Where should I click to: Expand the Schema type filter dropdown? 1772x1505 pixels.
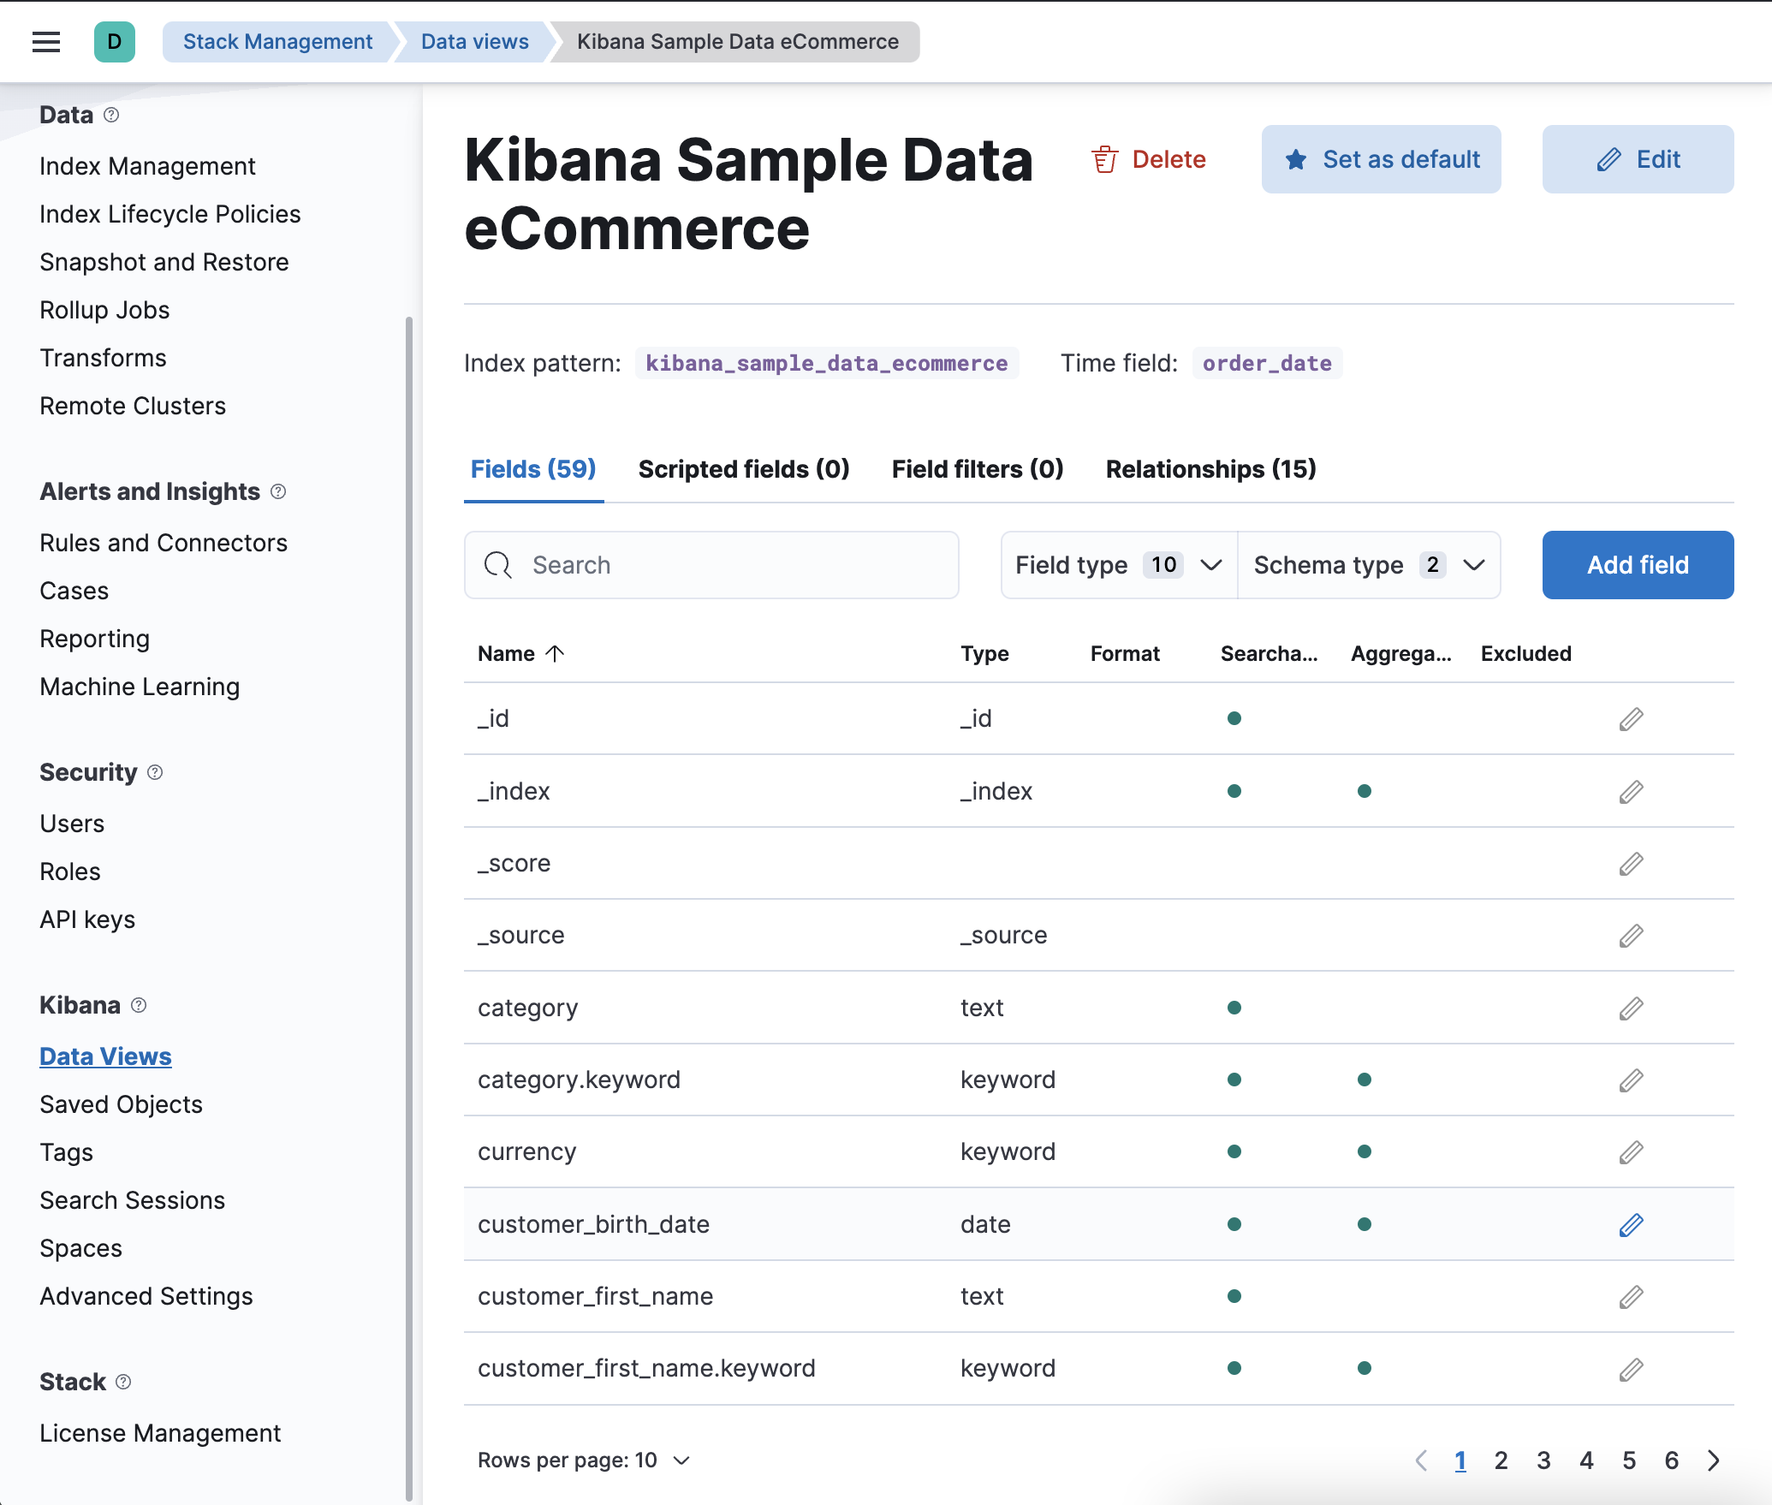(1368, 565)
